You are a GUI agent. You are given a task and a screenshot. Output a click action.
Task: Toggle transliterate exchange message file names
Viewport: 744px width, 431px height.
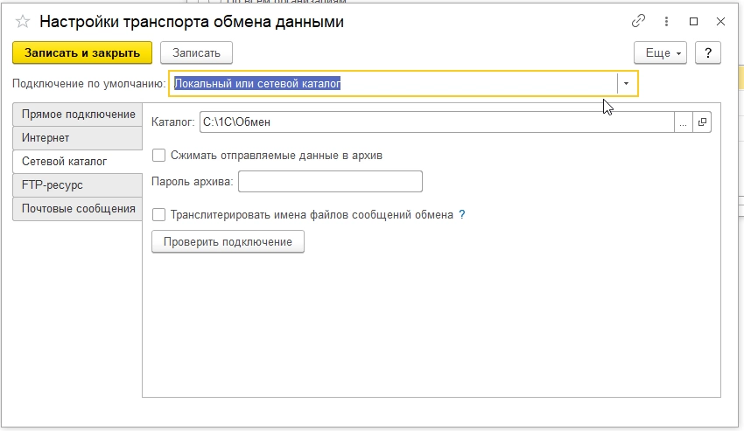click(x=159, y=214)
